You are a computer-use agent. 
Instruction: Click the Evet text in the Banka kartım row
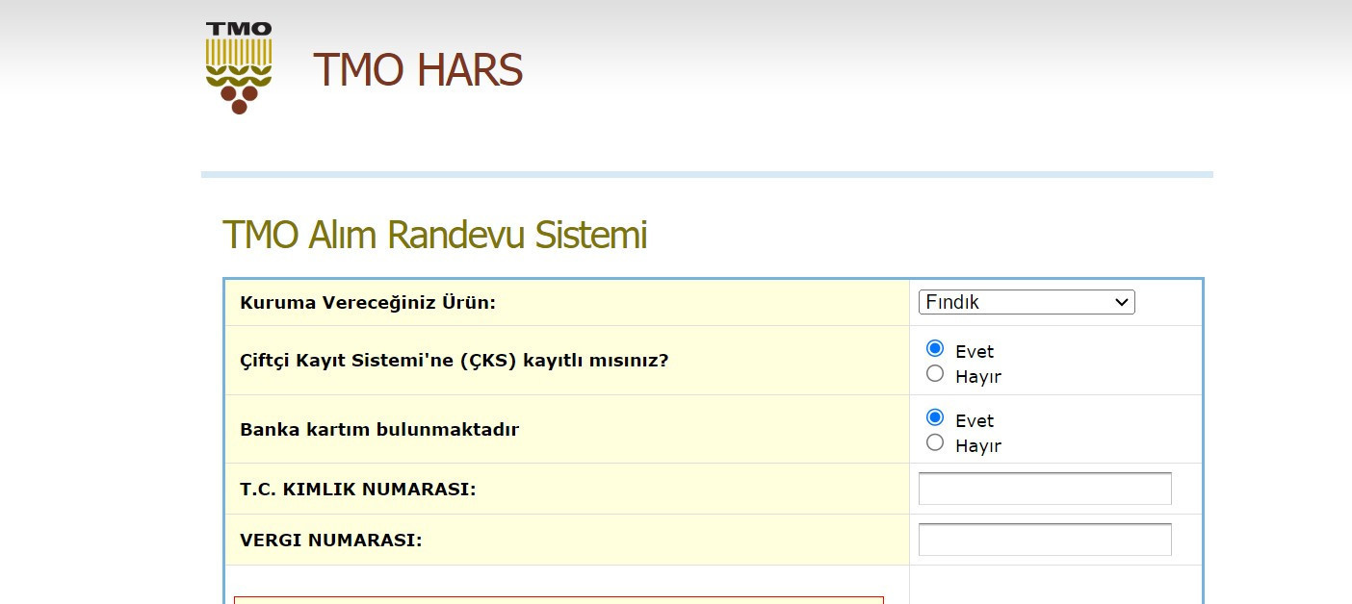tap(975, 421)
